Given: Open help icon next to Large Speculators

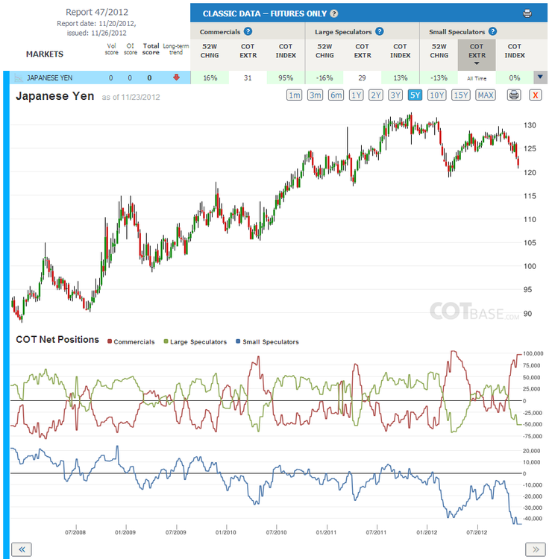Looking at the screenshot, I should (379, 31).
